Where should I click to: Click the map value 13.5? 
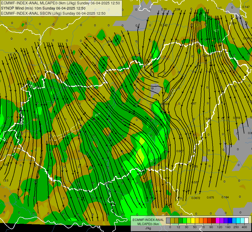[x=6, y=180]
